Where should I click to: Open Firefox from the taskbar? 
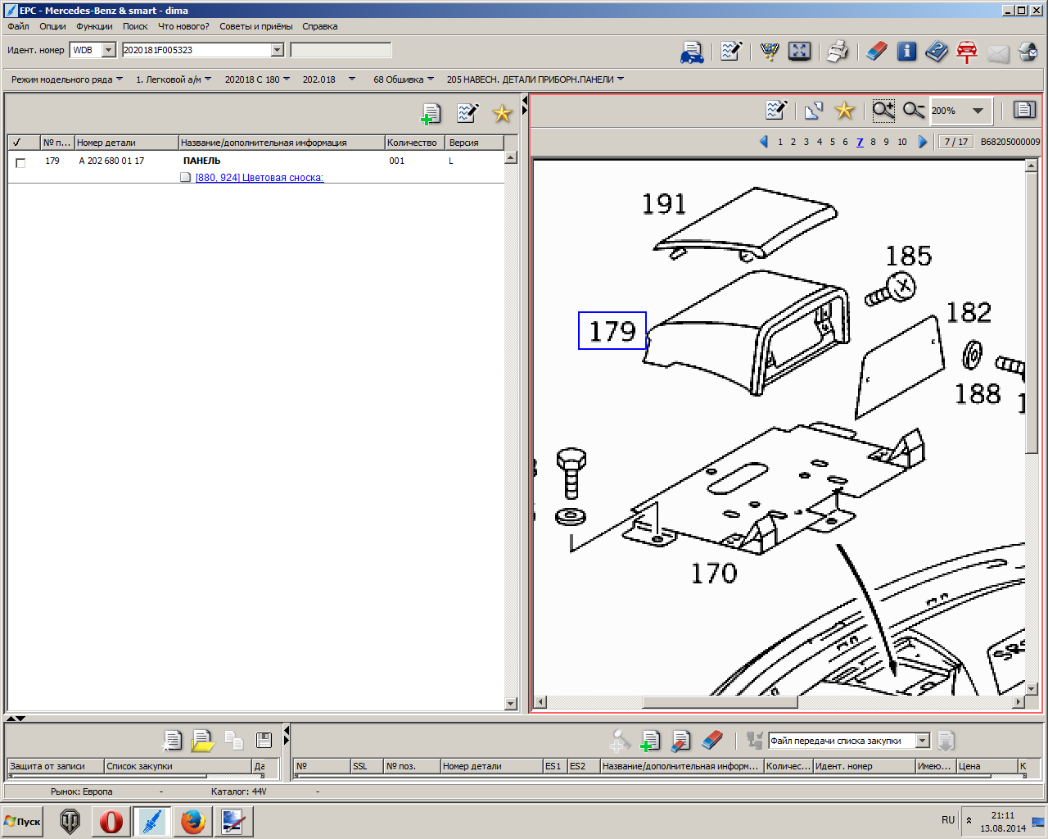click(192, 821)
